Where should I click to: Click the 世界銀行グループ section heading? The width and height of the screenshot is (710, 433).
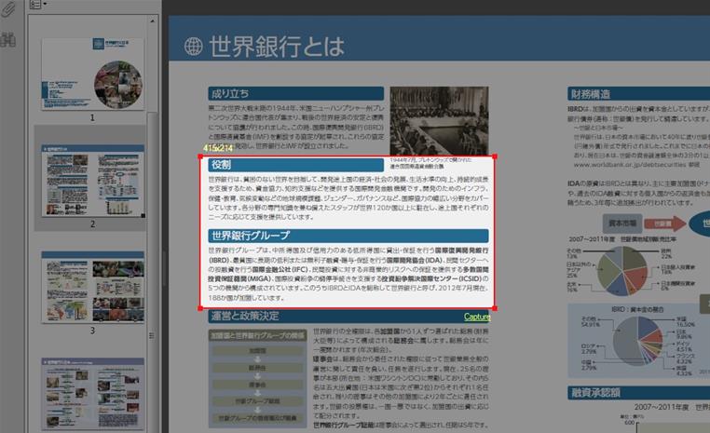pyautogui.click(x=250, y=236)
